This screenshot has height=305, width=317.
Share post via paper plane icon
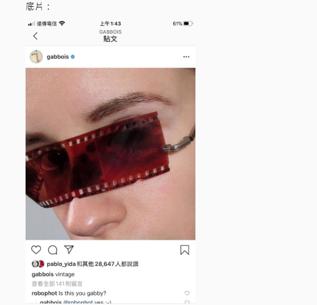pyautogui.click(x=69, y=249)
